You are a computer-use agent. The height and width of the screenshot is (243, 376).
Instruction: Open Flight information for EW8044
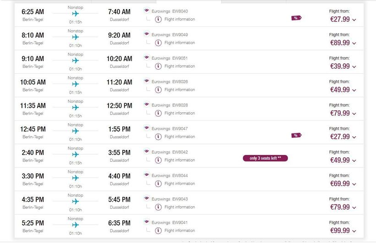179,183
